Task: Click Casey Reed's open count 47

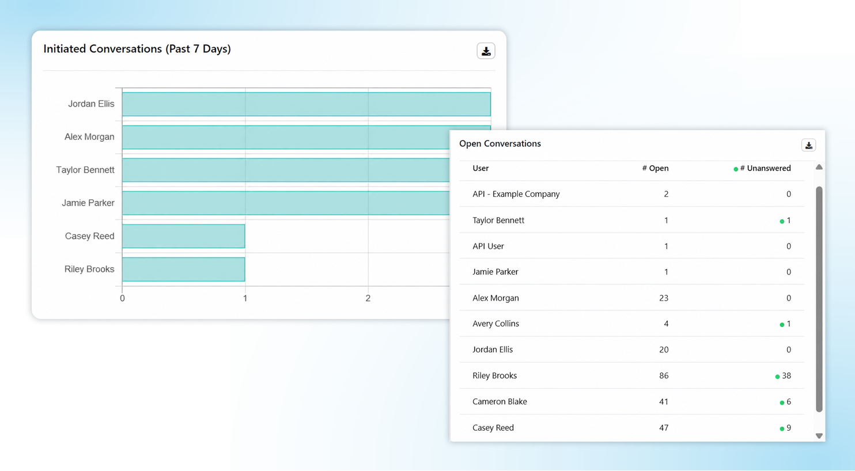Action: 664,428
